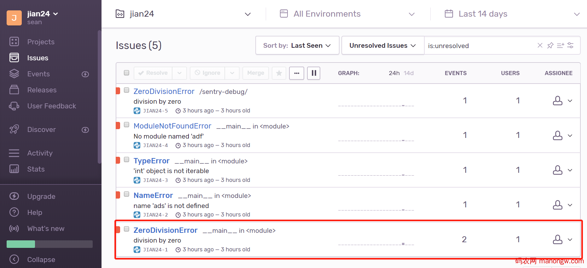
Task: Click the ellipsis more actions button
Action: [x=297, y=73]
